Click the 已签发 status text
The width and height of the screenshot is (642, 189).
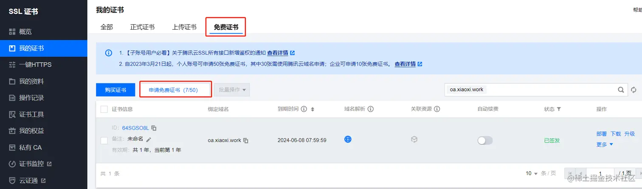click(x=552, y=140)
